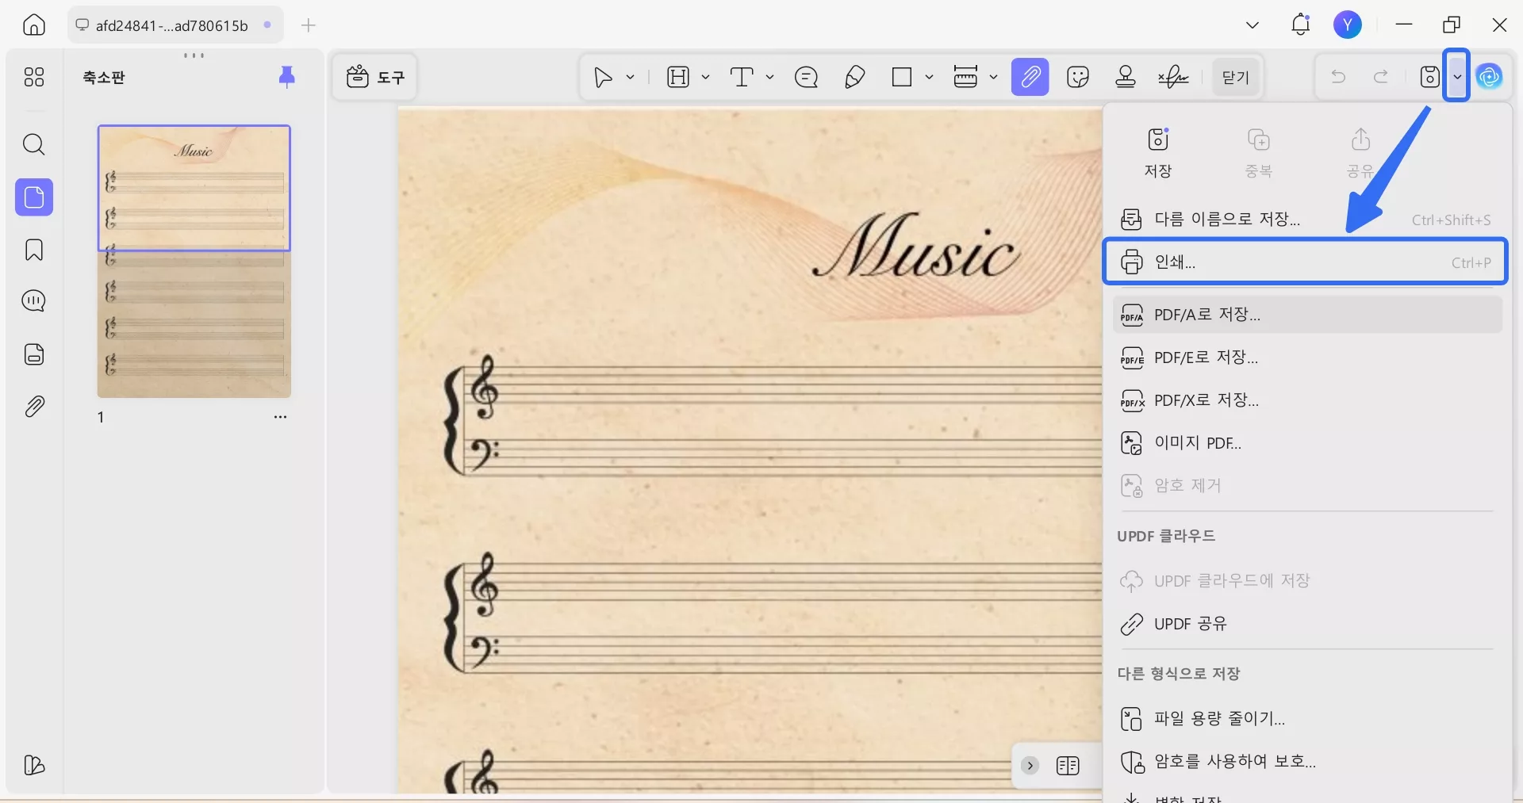1523x803 pixels.
Task: Select the sticker tool icon
Action: pos(1077,77)
